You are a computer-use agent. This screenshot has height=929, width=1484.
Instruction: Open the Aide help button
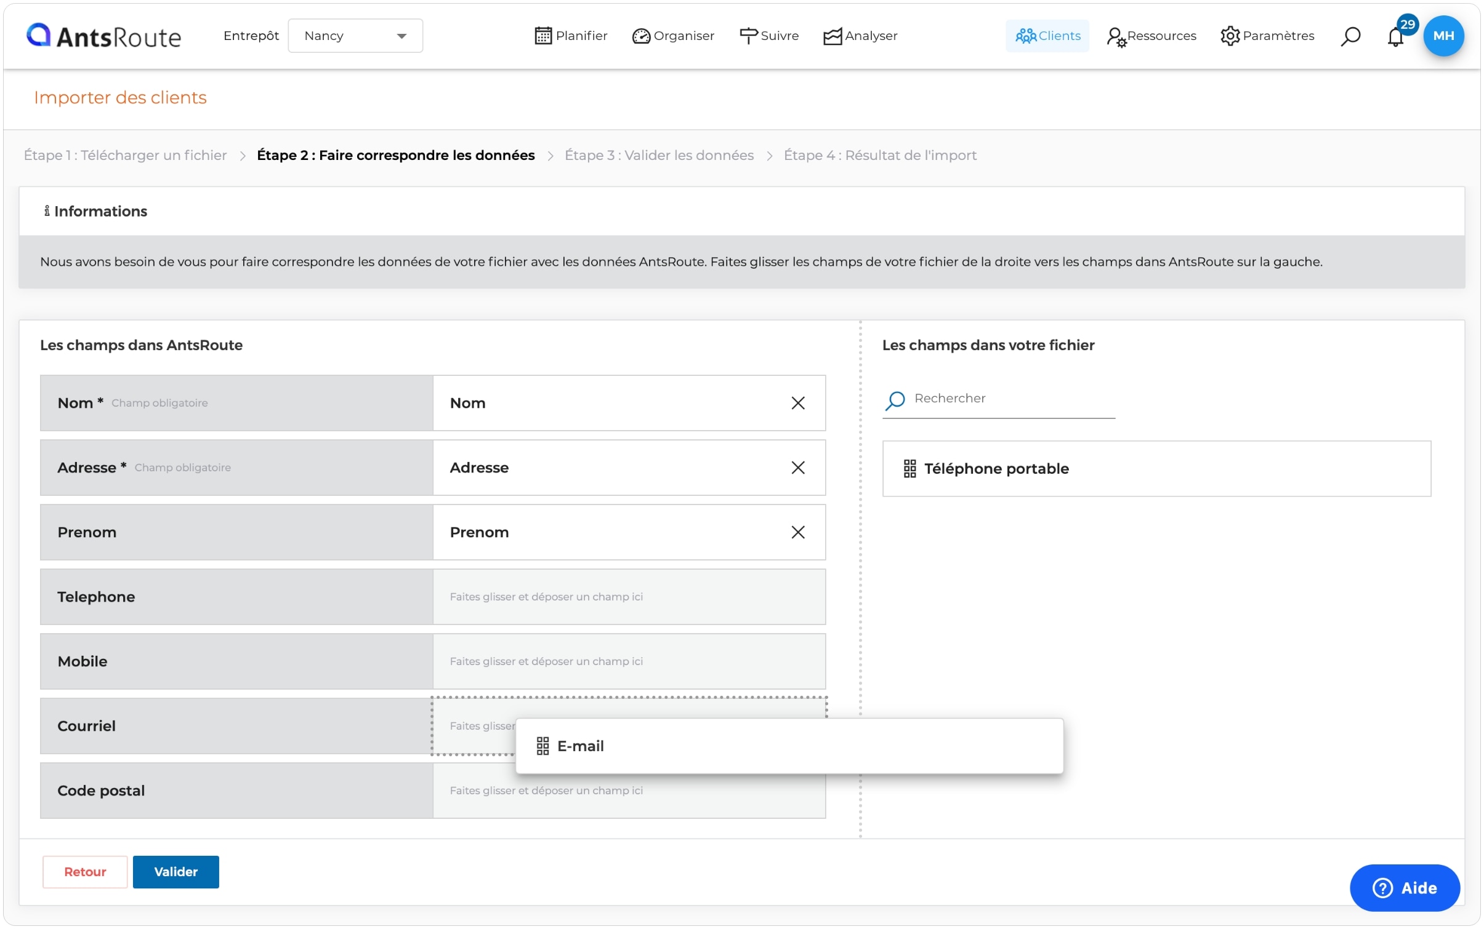(1404, 888)
